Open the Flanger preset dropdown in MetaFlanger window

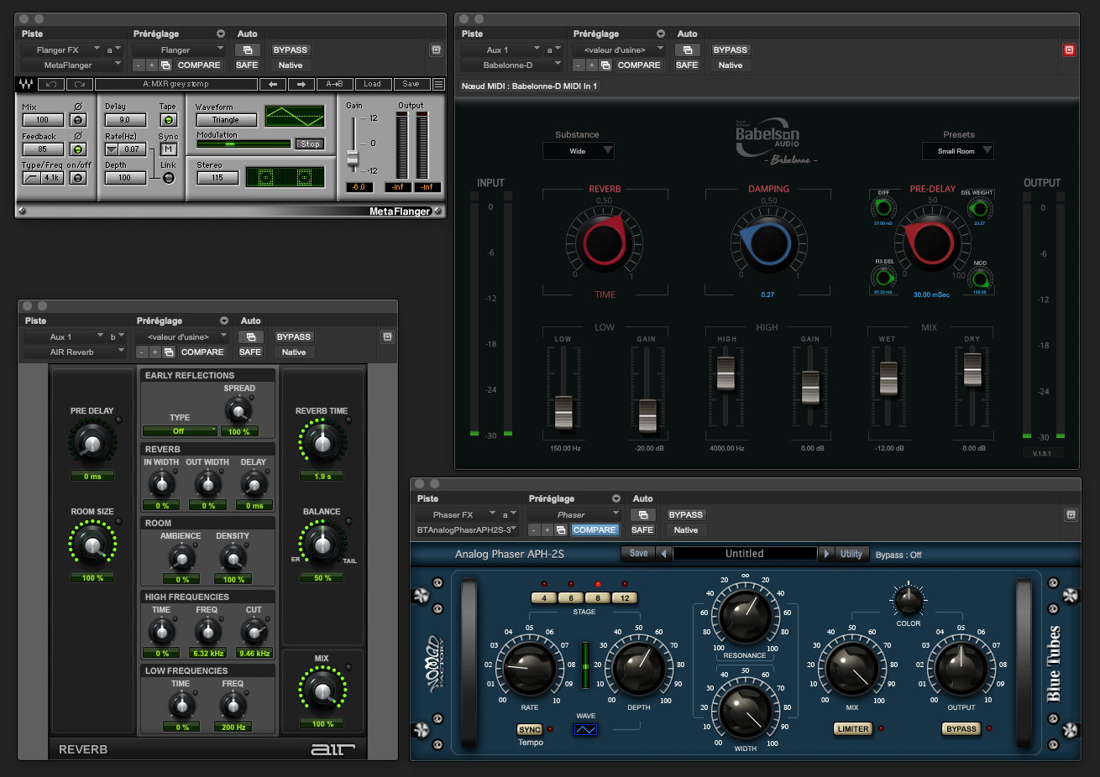click(178, 50)
